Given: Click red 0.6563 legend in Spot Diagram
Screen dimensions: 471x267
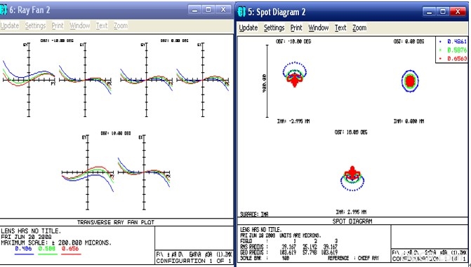Looking at the screenshot, I should [453, 58].
